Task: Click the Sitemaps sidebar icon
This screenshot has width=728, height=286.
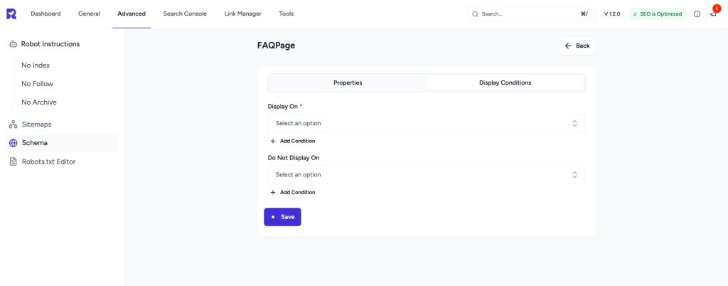Action: (x=14, y=125)
